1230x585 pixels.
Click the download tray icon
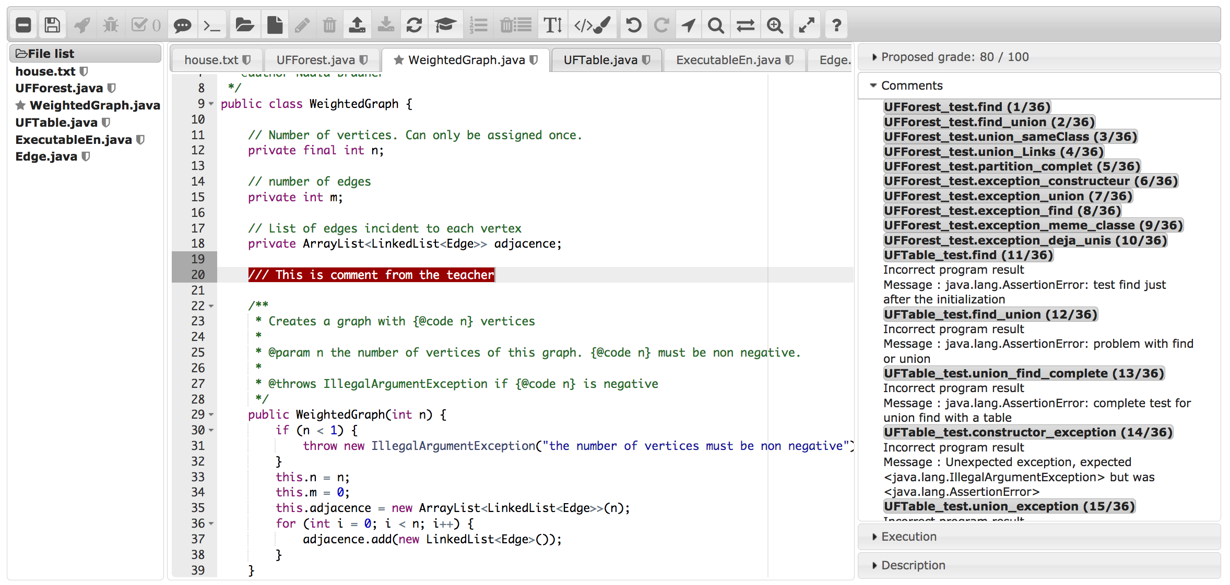coord(386,25)
